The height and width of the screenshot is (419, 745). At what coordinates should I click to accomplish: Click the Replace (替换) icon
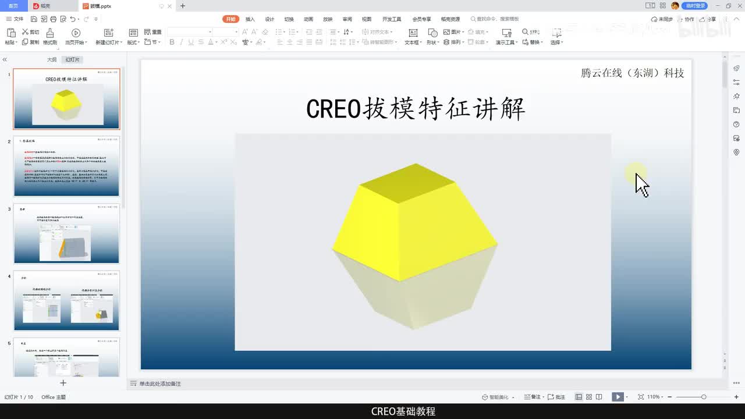pos(525,42)
